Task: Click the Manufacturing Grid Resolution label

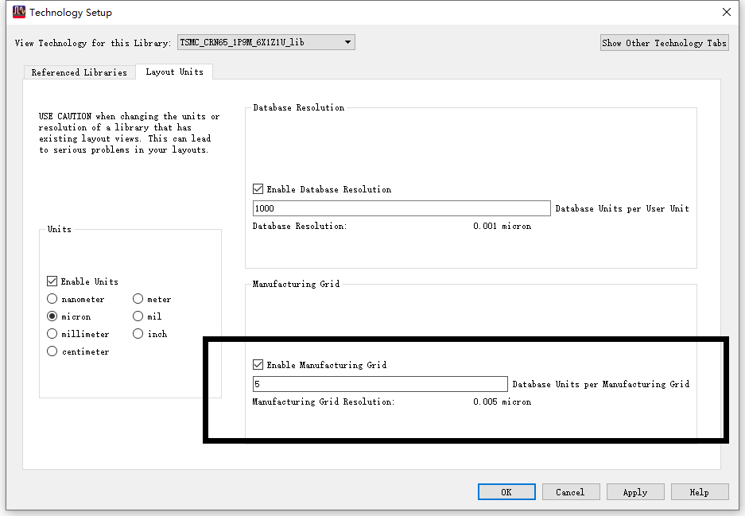Action: (323, 402)
